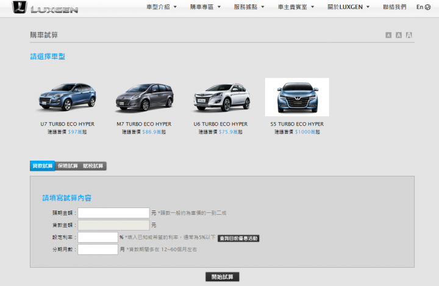Open the 車型介紹 dropdown menu
This screenshot has height=286, width=439.
point(162,7)
